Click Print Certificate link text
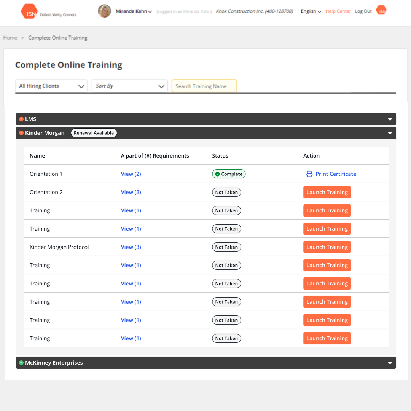The height and width of the screenshot is (411, 411). tap(336, 174)
